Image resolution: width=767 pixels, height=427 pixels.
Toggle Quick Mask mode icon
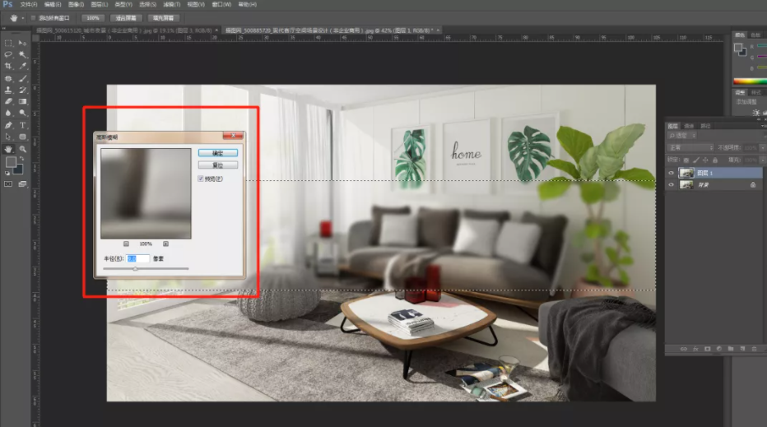pyautogui.click(x=8, y=184)
